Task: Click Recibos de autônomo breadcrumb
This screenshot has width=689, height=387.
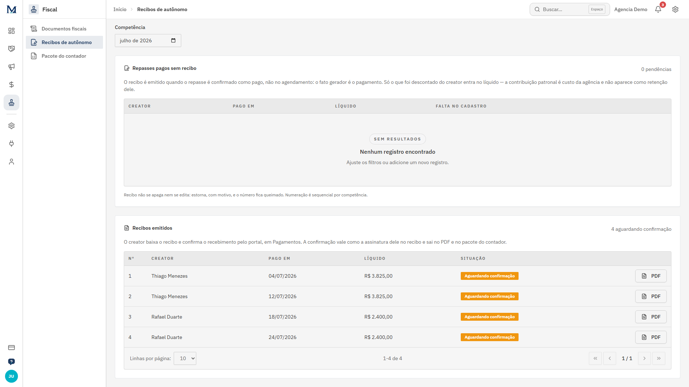Action: point(162,9)
